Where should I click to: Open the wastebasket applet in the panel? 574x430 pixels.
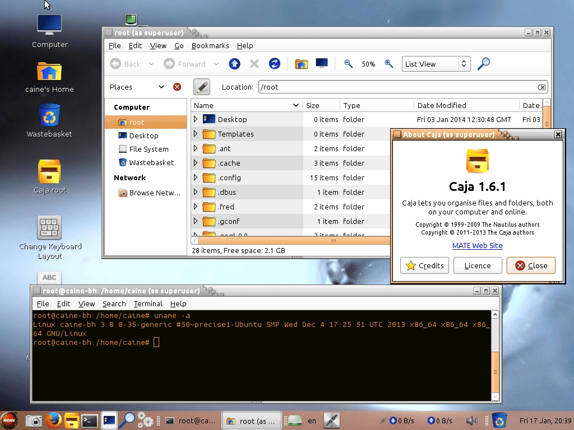coord(499,420)
